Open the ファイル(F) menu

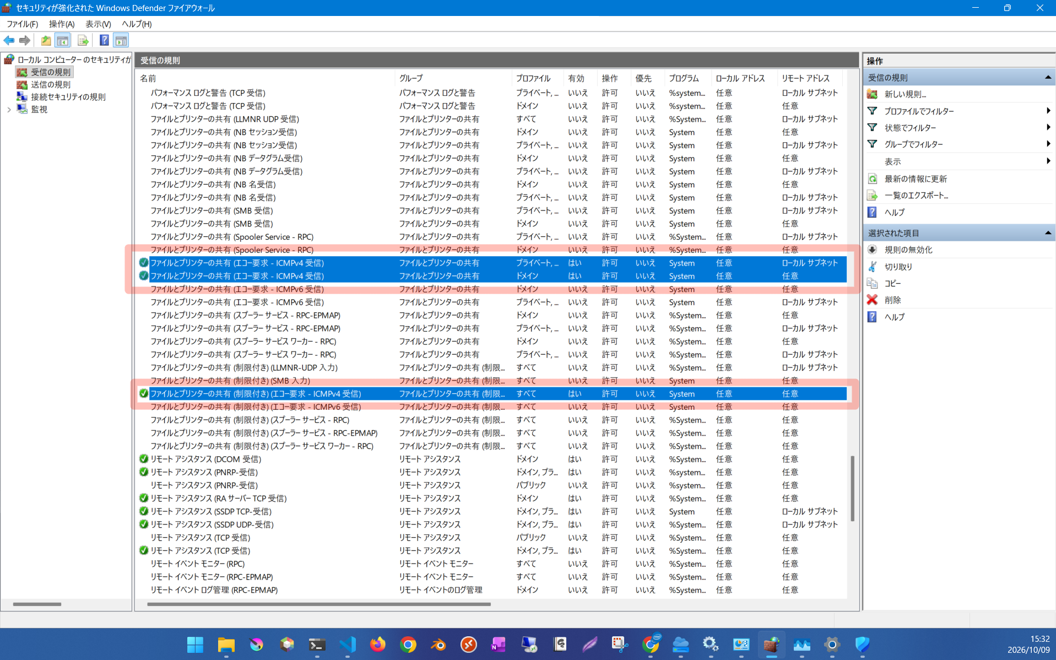22,24
